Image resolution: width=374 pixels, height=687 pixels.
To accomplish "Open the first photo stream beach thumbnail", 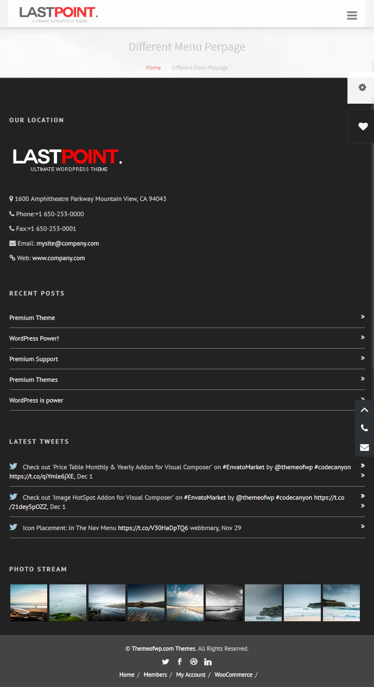I will (29, 602).
